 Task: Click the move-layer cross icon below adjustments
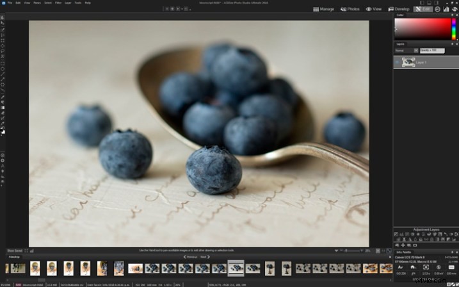click(x=403, y=245)
